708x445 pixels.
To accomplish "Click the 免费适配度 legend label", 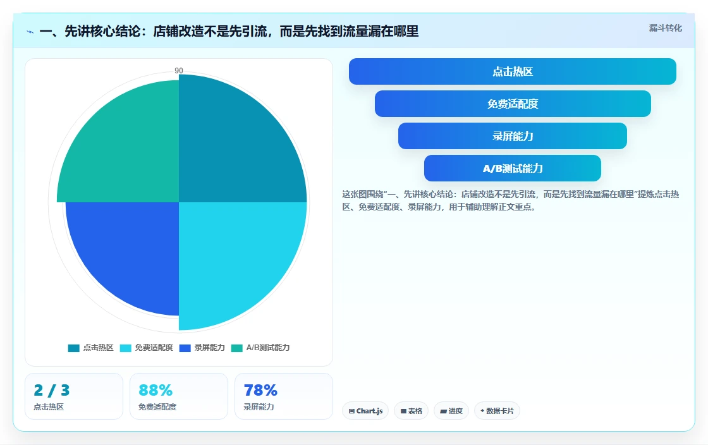I will pyautogui.click(x=154, y=348).
